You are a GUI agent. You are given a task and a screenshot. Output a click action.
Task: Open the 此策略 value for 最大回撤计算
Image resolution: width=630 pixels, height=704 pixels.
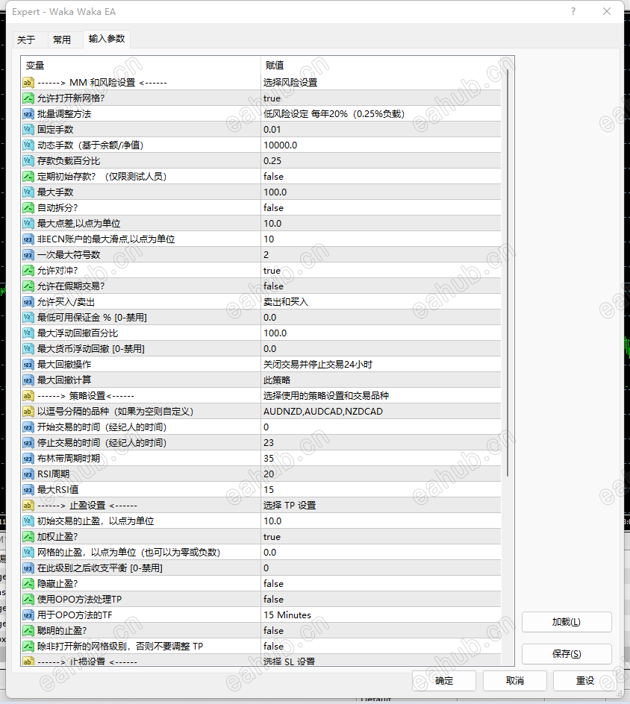[381, 380]
